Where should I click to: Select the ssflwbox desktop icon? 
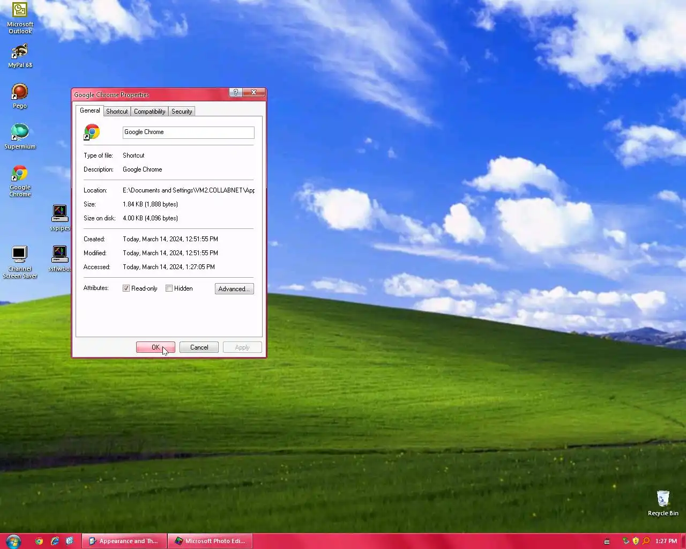(60, 258)
